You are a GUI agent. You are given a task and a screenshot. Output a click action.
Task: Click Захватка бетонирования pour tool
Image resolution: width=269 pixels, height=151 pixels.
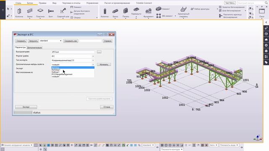[232, 7]
